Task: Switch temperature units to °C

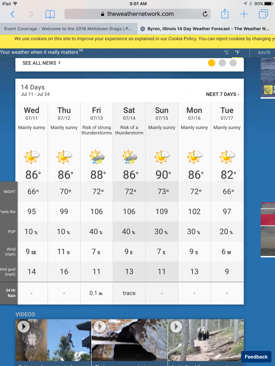Action: 226,52
